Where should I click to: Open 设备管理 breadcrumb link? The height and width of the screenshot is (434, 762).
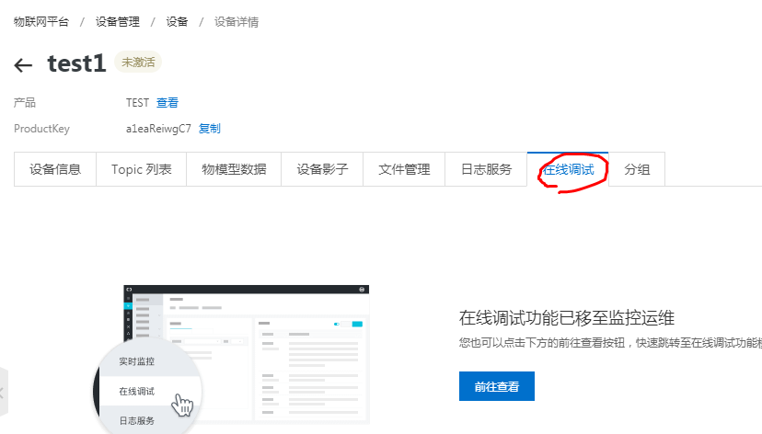(x=118, y=22)
